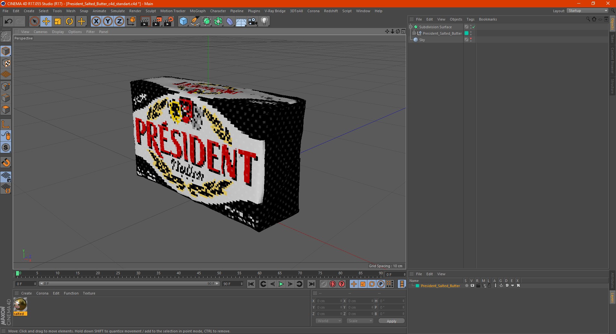This screenshot has width=616, height=334.
Task: Open the MoGraph menu
Action: (198, 11)
